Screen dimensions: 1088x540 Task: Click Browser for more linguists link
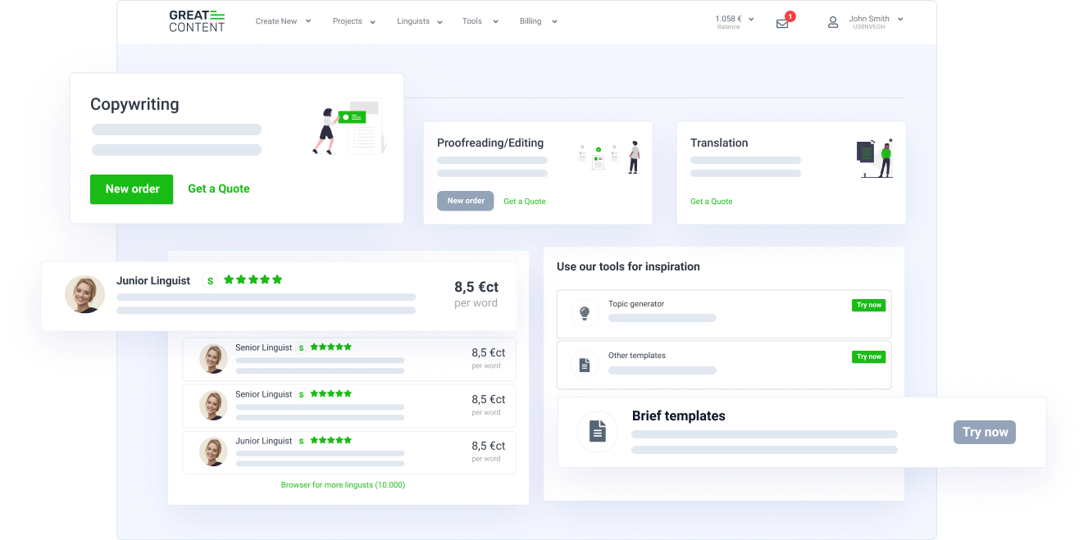343,484
